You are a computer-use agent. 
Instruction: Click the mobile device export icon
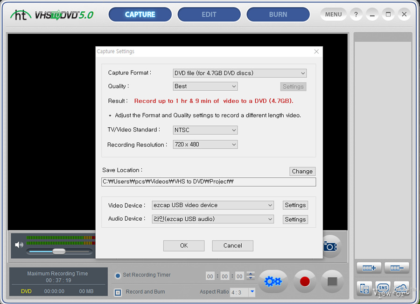coord(364,289)
